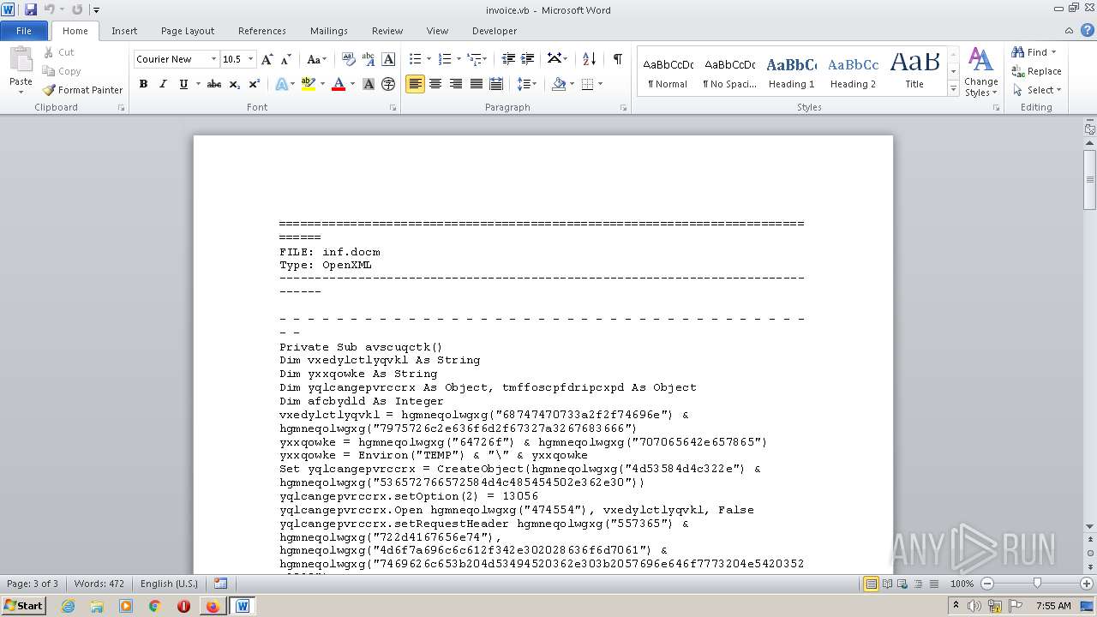Toggle Bold formatting

(x=143, y=84)
